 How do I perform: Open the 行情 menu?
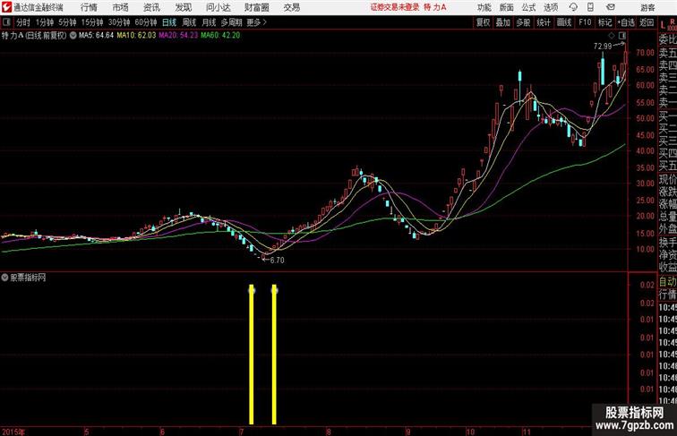(89, 7)
